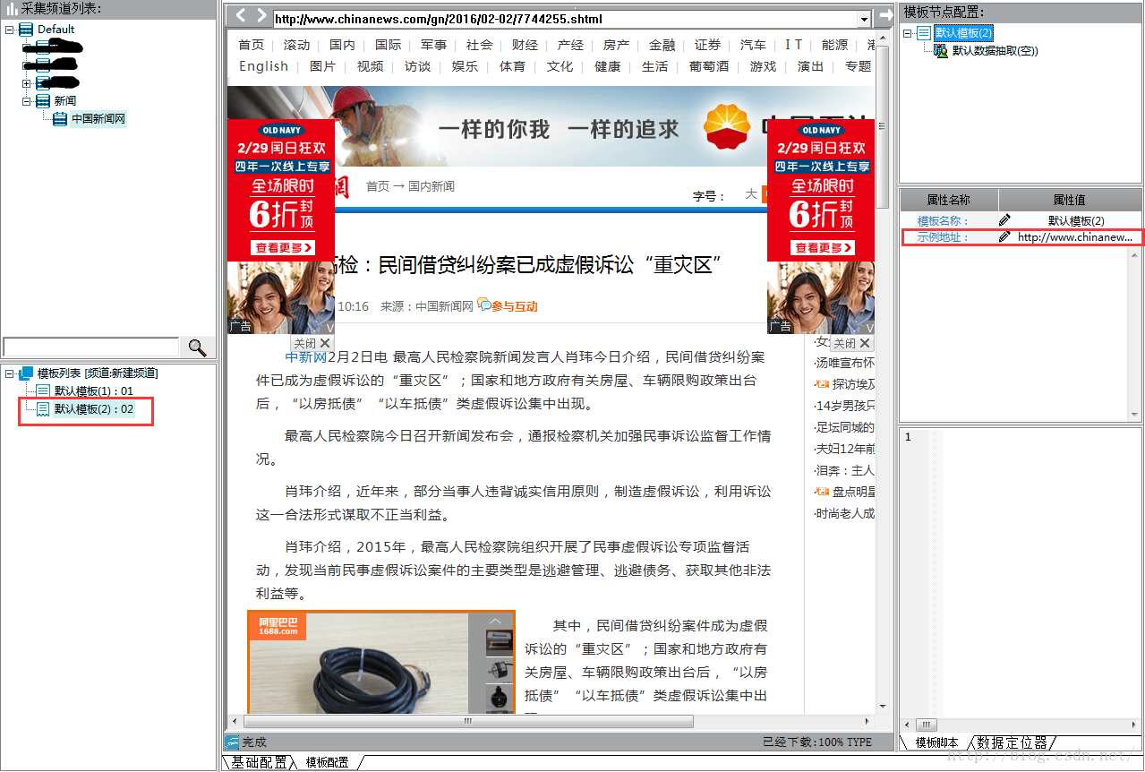Click the 探访埃及 sidebar headline
The width and height of the screenshot is (1145, 772).
853,384
